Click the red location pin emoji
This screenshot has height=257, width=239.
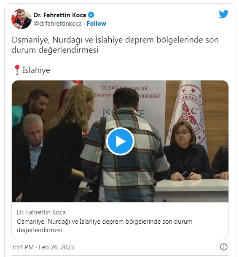pyautogui.click(x=17, y=70)
